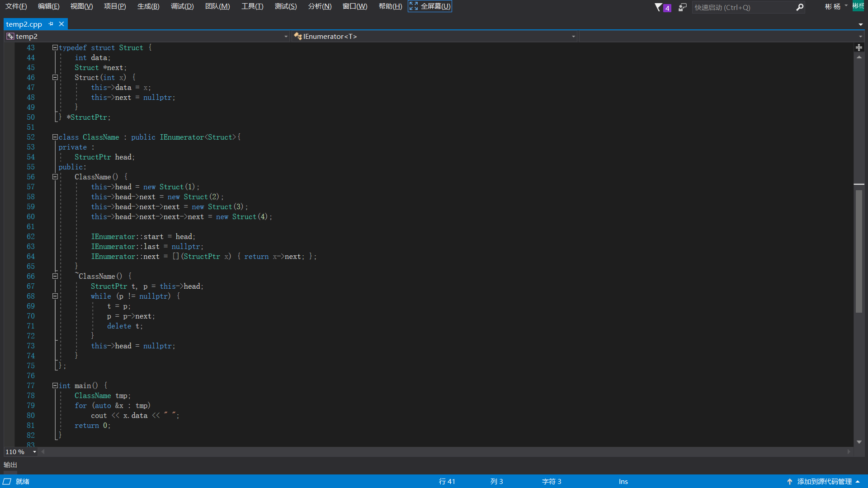Click the 彬 杨 account name

click(833, 6)
